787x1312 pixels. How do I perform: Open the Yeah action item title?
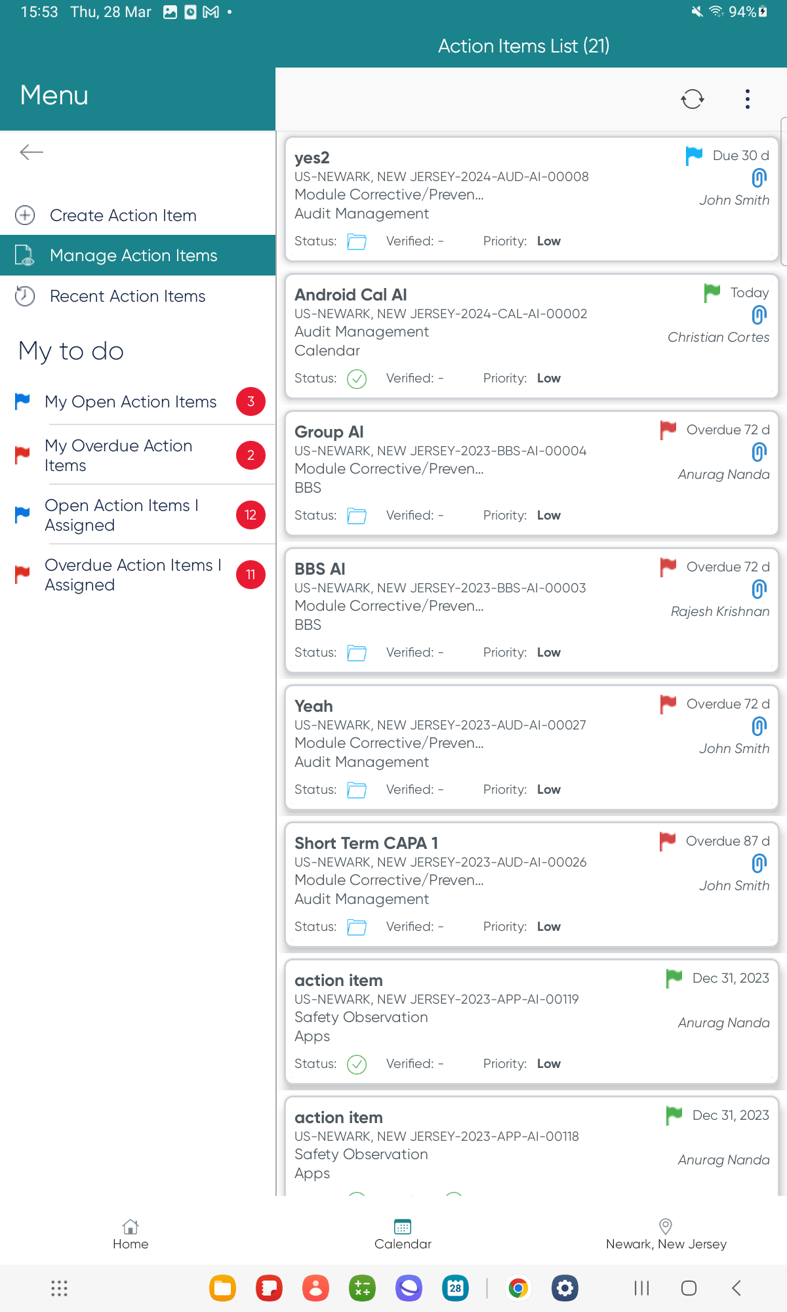(313, 706)
